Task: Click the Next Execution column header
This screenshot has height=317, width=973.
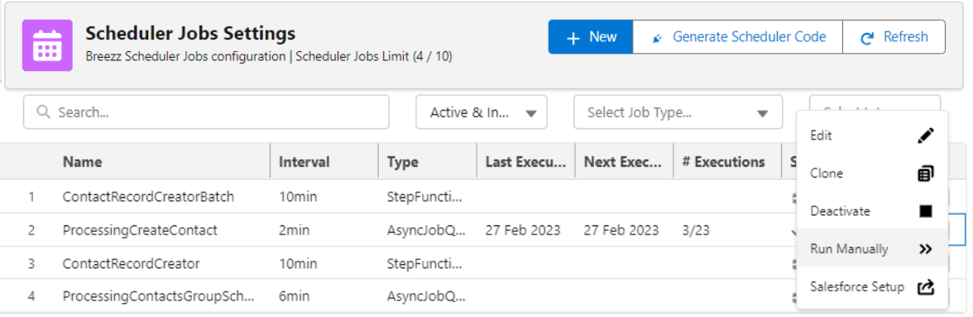Action: pos(623,162)
